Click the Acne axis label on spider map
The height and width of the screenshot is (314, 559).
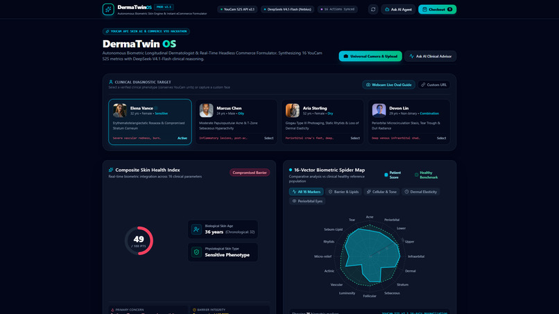point(370,217)
